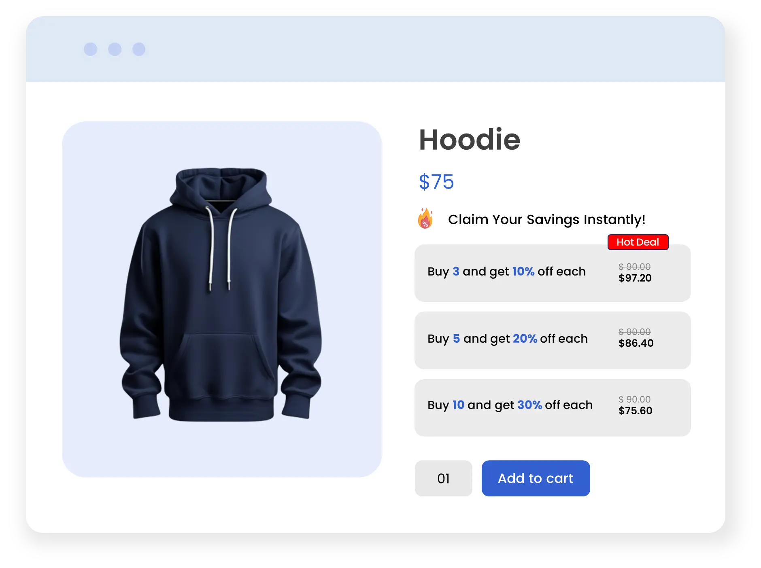Open the navy hoodie product image
Viewport: 761px width, 568px height.
[x=222, y=299]
